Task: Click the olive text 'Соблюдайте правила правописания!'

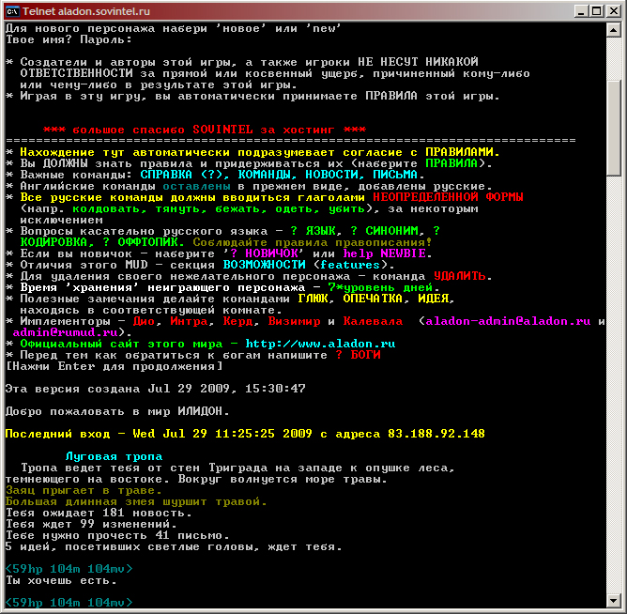Action: coord(313,242)
